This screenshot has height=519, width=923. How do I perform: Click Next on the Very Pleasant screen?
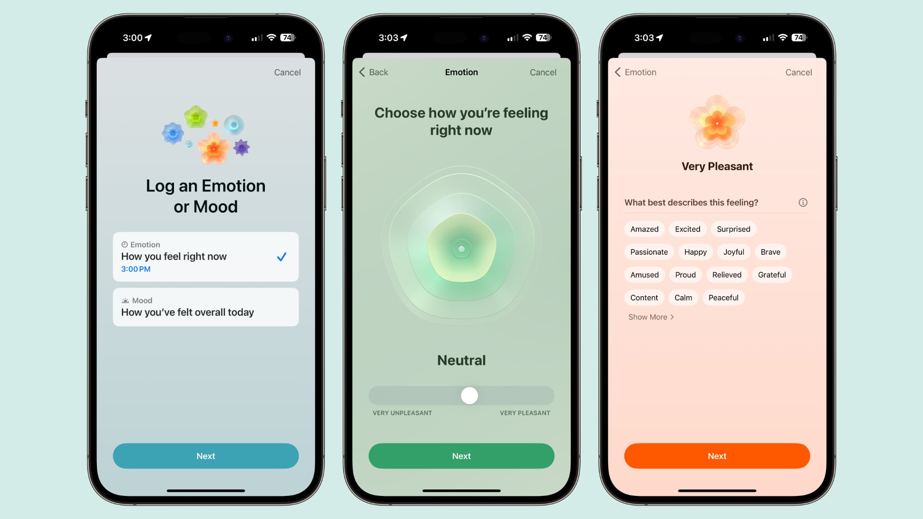point(717,455)
